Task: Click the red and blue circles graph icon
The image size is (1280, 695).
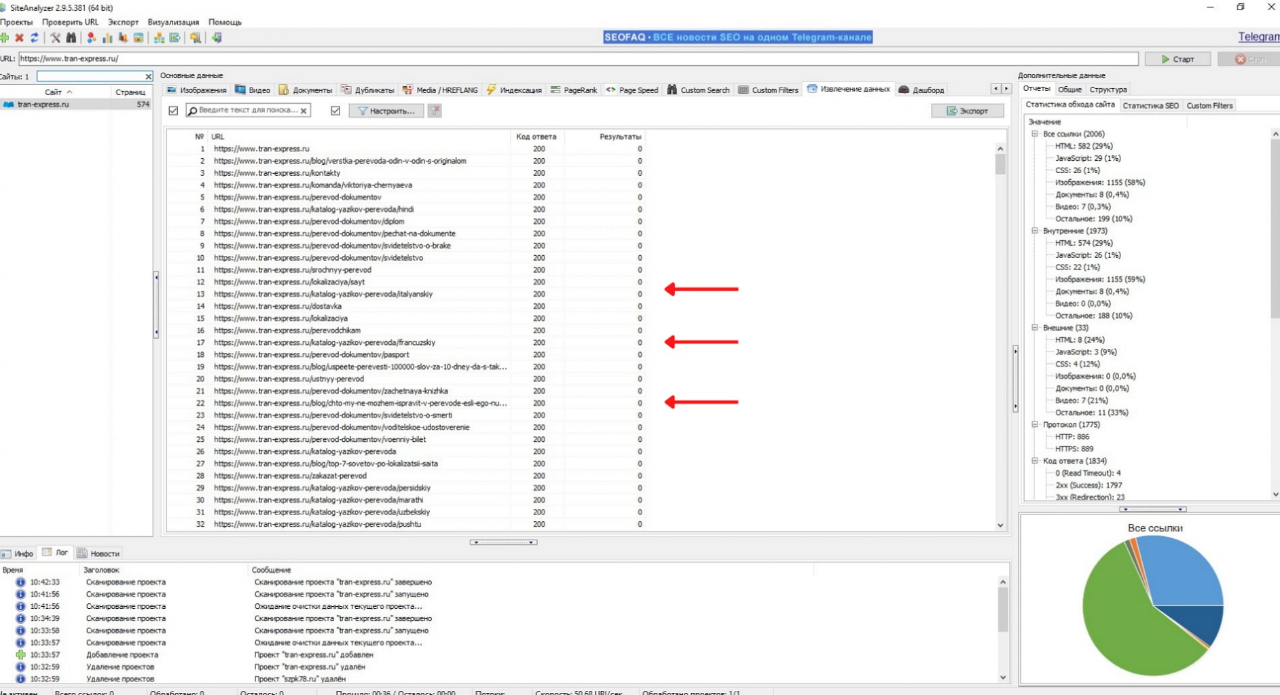Action: (x=91, y=38)
